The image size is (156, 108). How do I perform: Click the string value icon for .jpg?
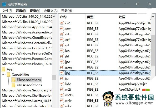coord(62,73)
